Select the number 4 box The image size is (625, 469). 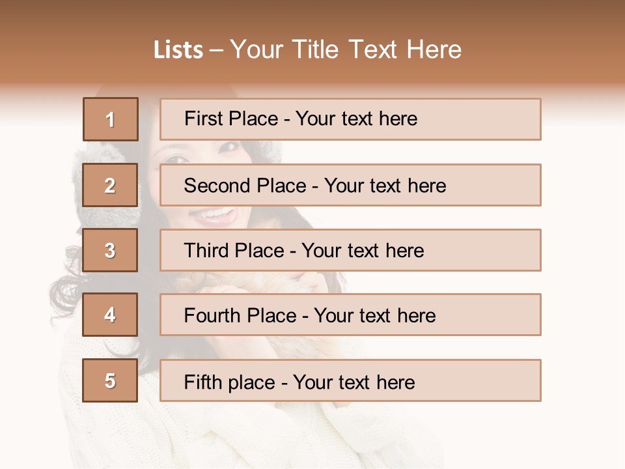[x=111, y=315]
